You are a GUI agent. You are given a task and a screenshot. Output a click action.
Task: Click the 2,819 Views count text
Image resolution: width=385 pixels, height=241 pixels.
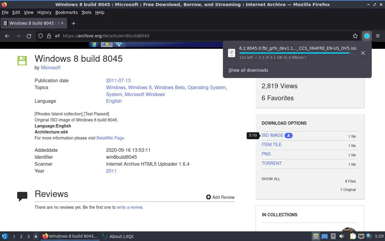pos(279,86)
